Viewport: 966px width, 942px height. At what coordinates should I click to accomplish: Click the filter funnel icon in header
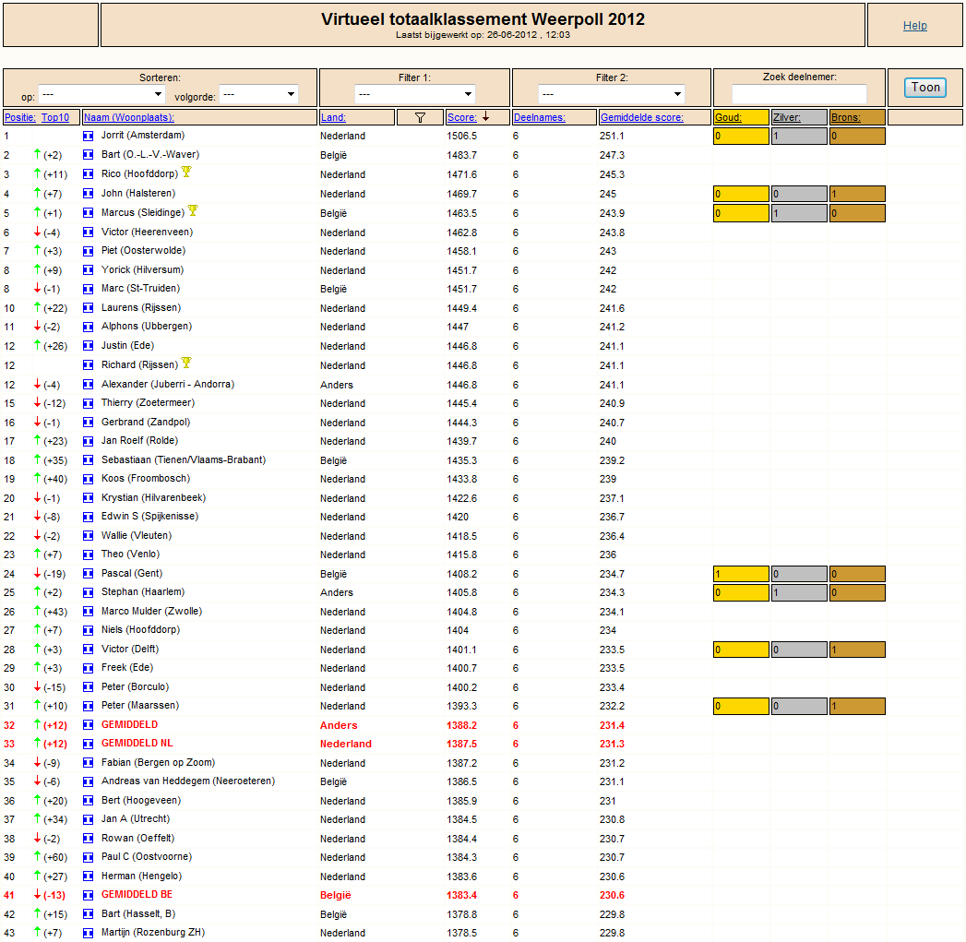(x=420, y=118)
